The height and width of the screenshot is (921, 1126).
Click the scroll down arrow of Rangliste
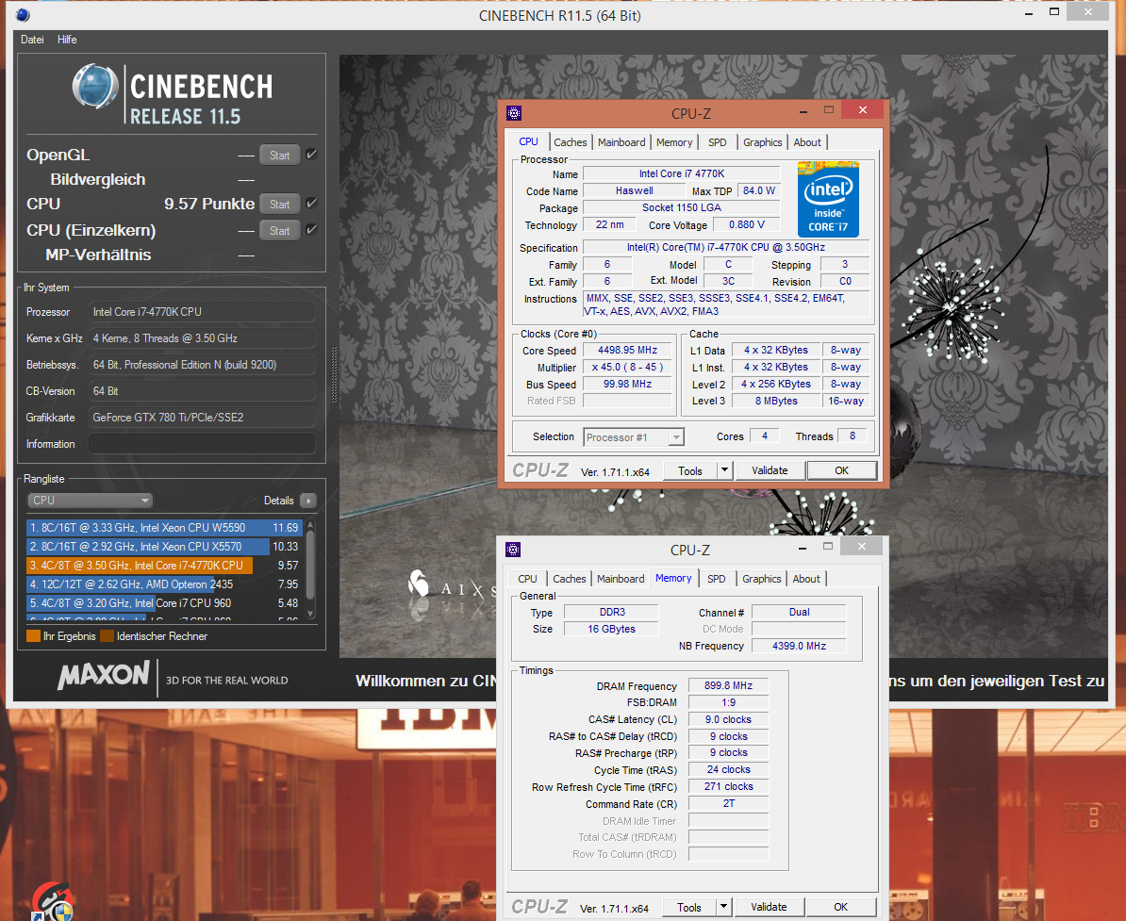pos(310,614)
